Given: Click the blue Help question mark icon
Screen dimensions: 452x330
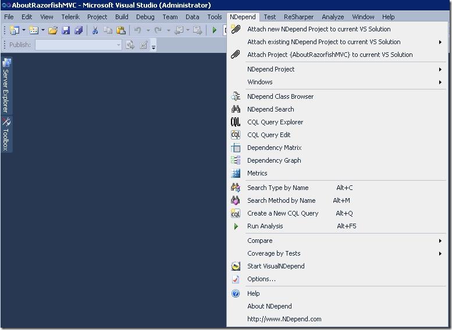Looking at the screenshot, I should (x=236, y=293).
